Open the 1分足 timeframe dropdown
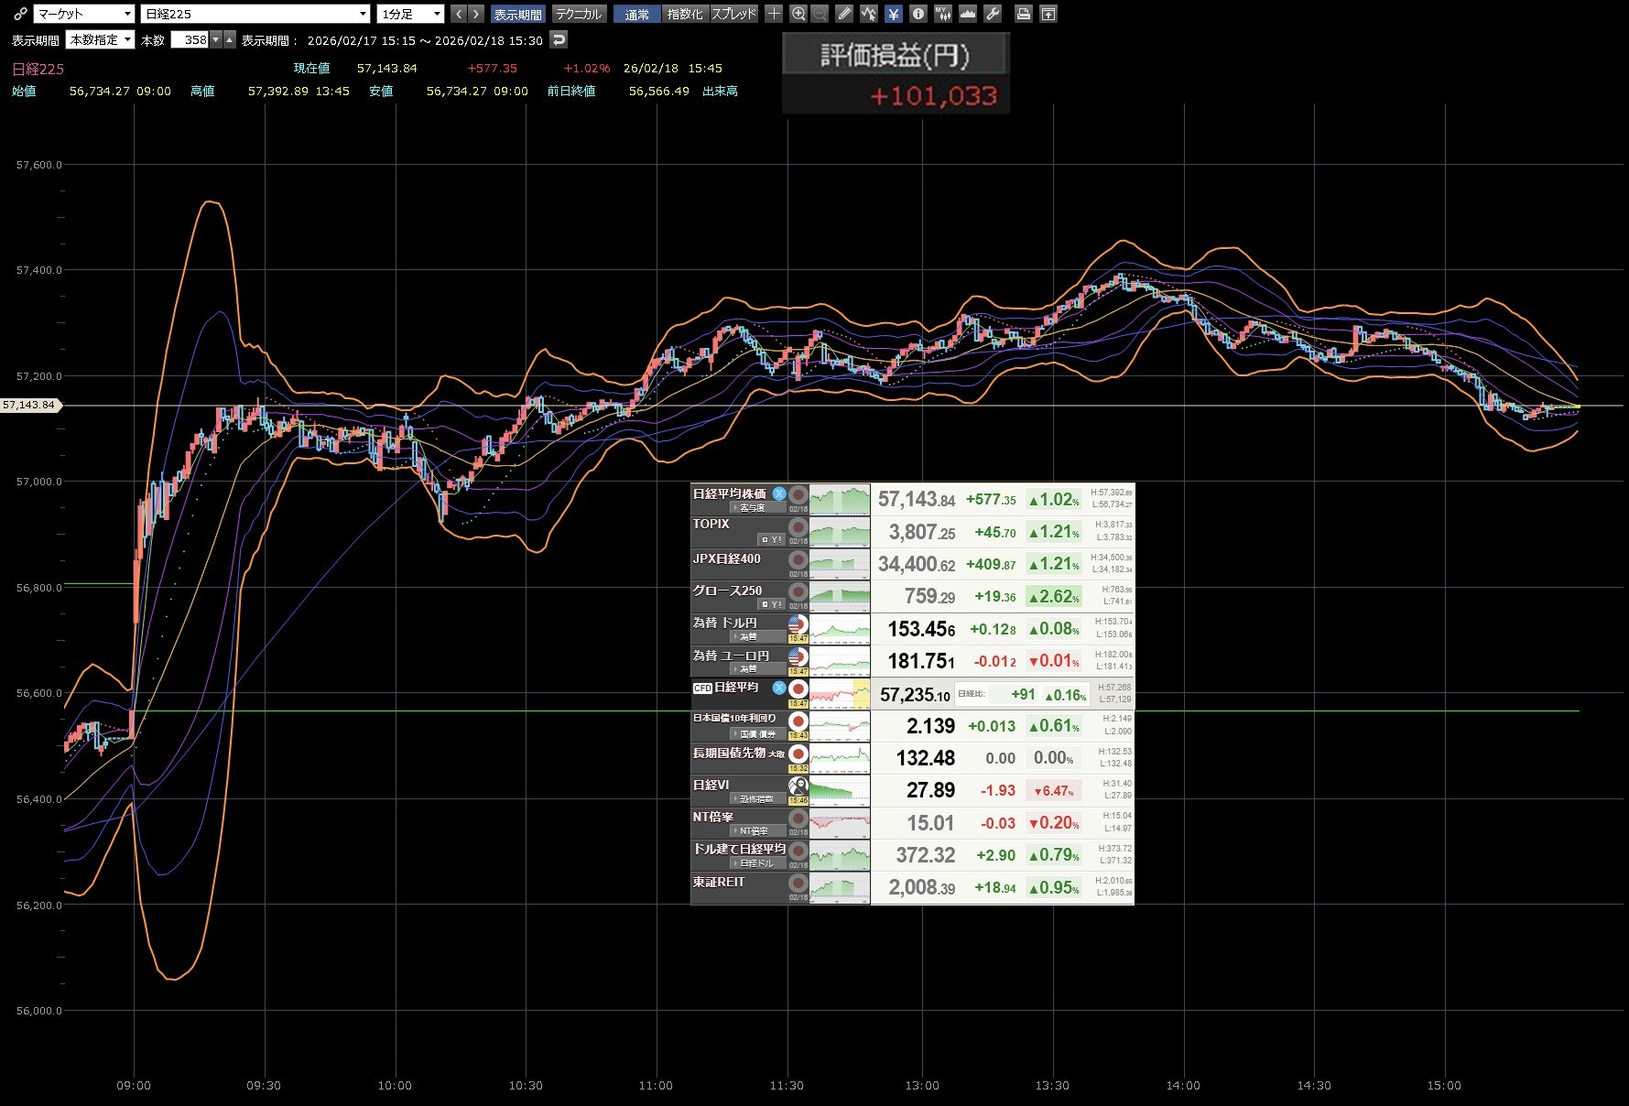1629x1106 pixels. [410, 14]
